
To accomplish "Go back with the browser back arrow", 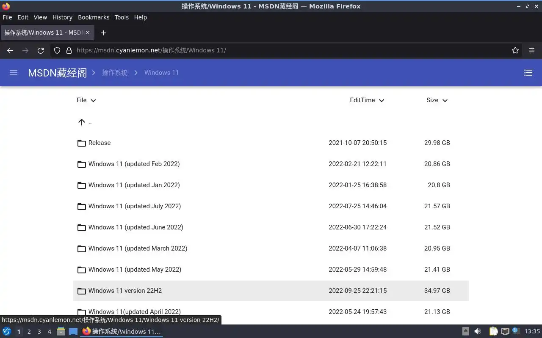I will tap(10, 50).
